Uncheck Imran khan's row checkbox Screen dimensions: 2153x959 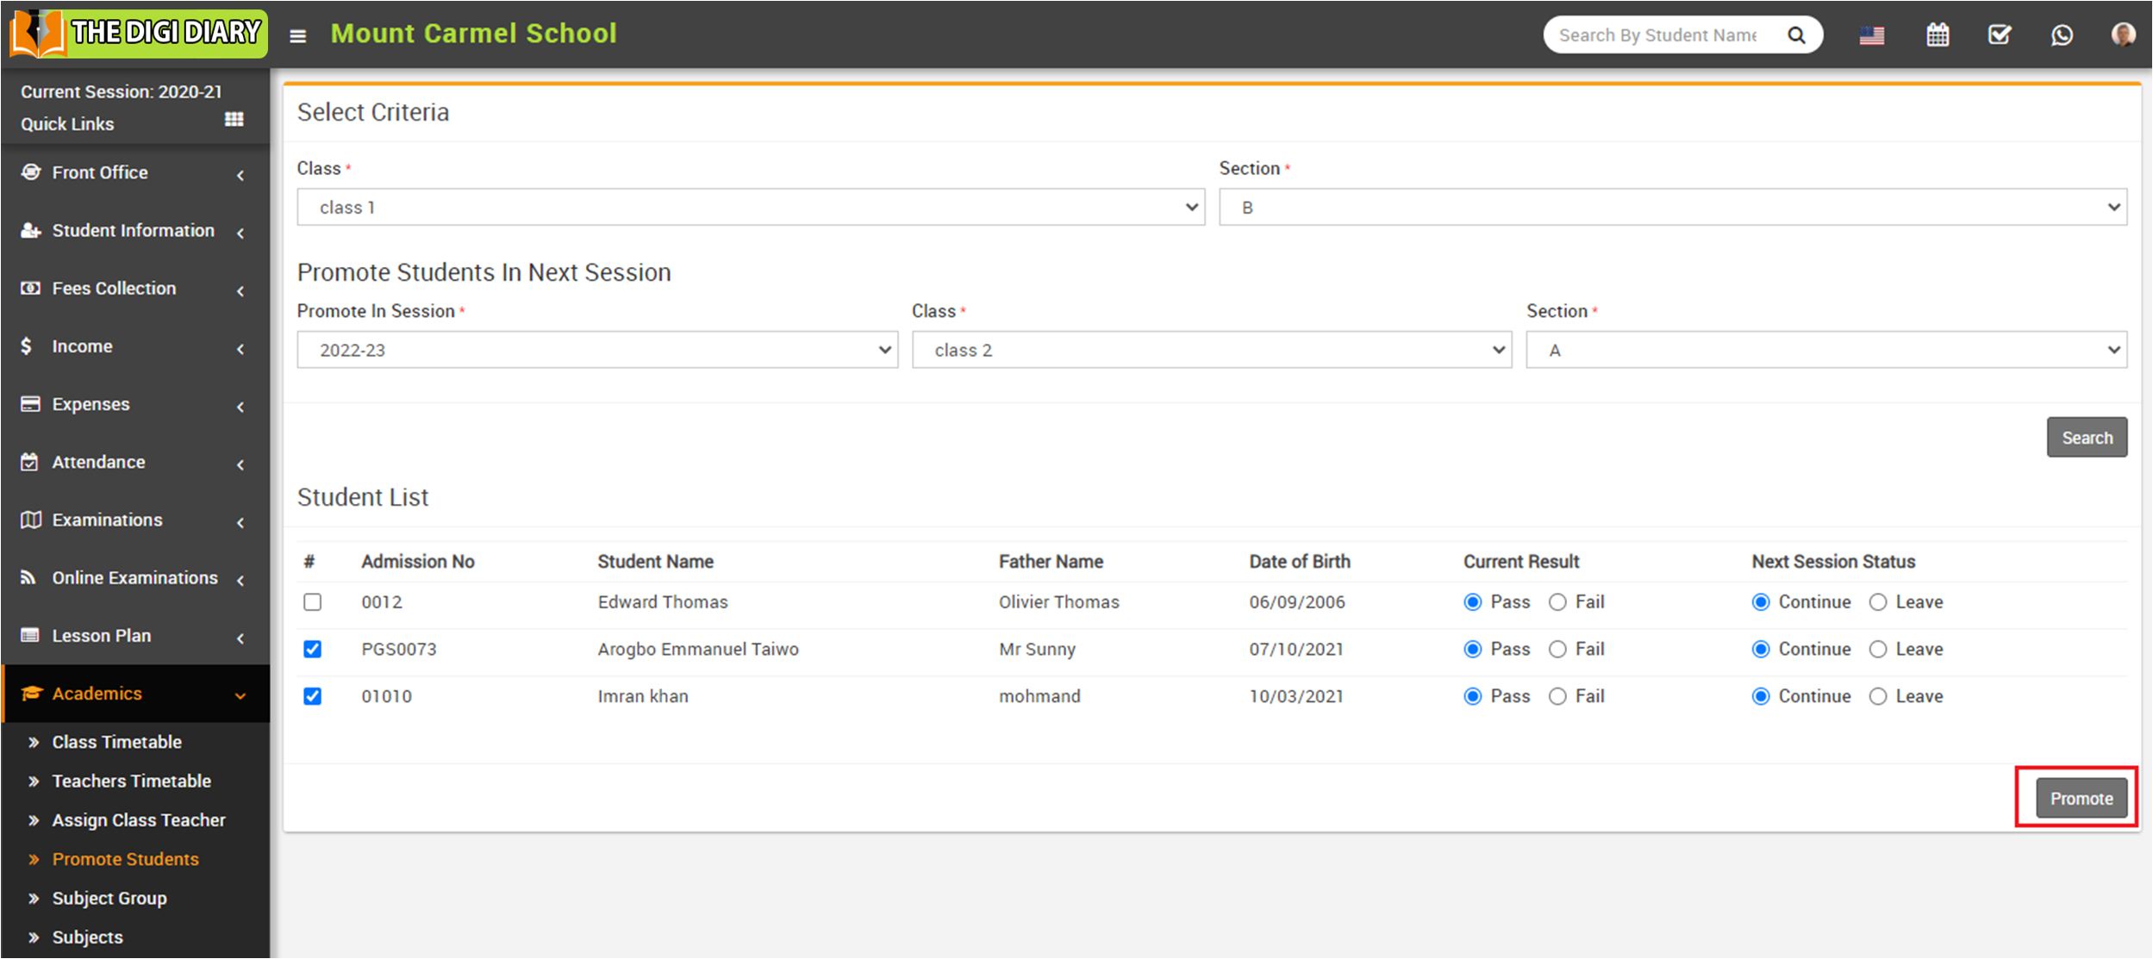point(313,696)
